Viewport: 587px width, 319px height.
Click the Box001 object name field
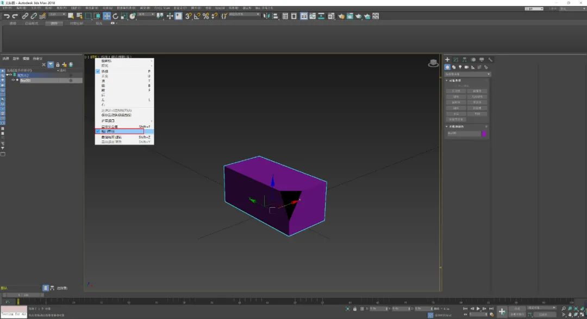point(463,133)
